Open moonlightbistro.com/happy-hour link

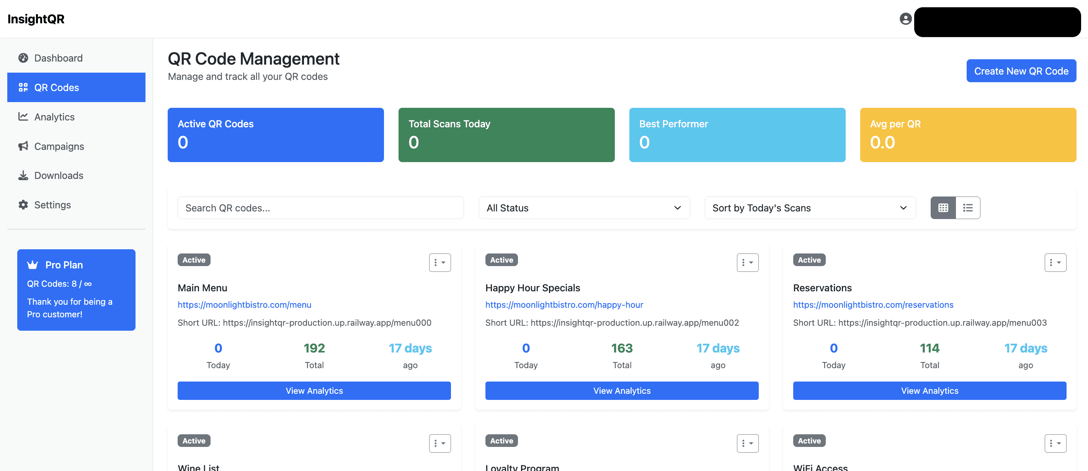[x=564, y=304]
